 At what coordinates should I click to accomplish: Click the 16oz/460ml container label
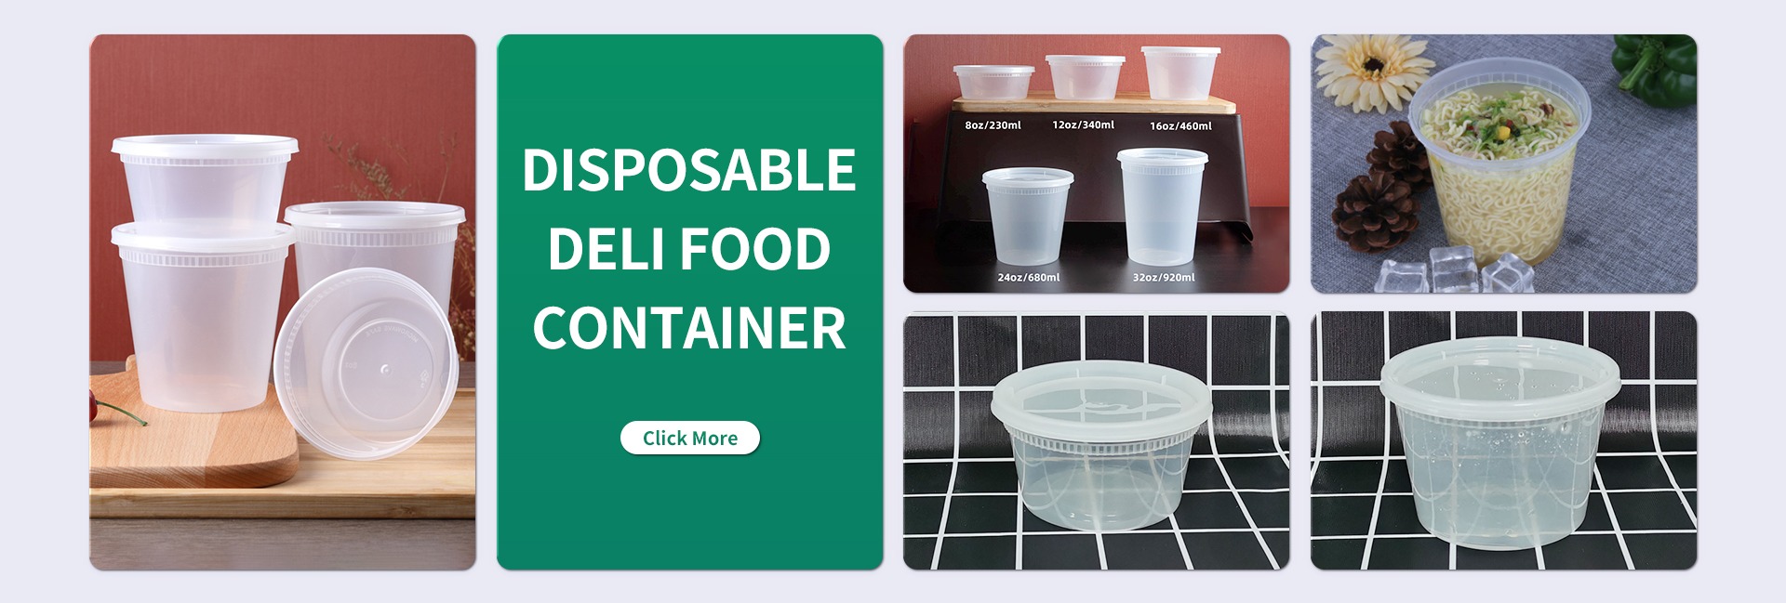(x=1180, y=126)
